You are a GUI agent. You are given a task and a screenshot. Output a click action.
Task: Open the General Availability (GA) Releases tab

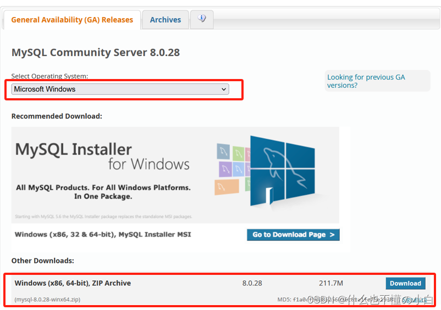72,20
